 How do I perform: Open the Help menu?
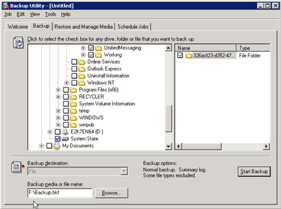(66, 14)
